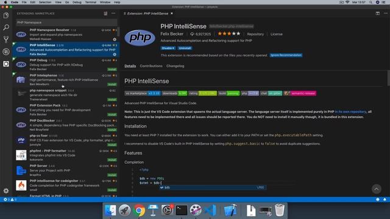Split the editor to the right
Screen dimensions: 390x219
point(378,13)
